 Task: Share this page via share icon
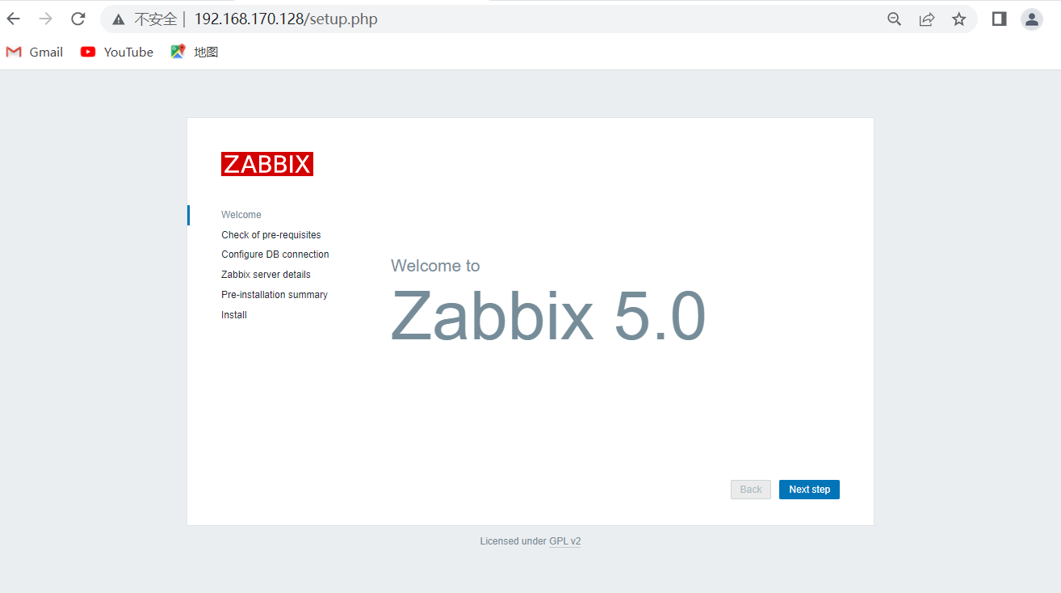click(926, 19)
